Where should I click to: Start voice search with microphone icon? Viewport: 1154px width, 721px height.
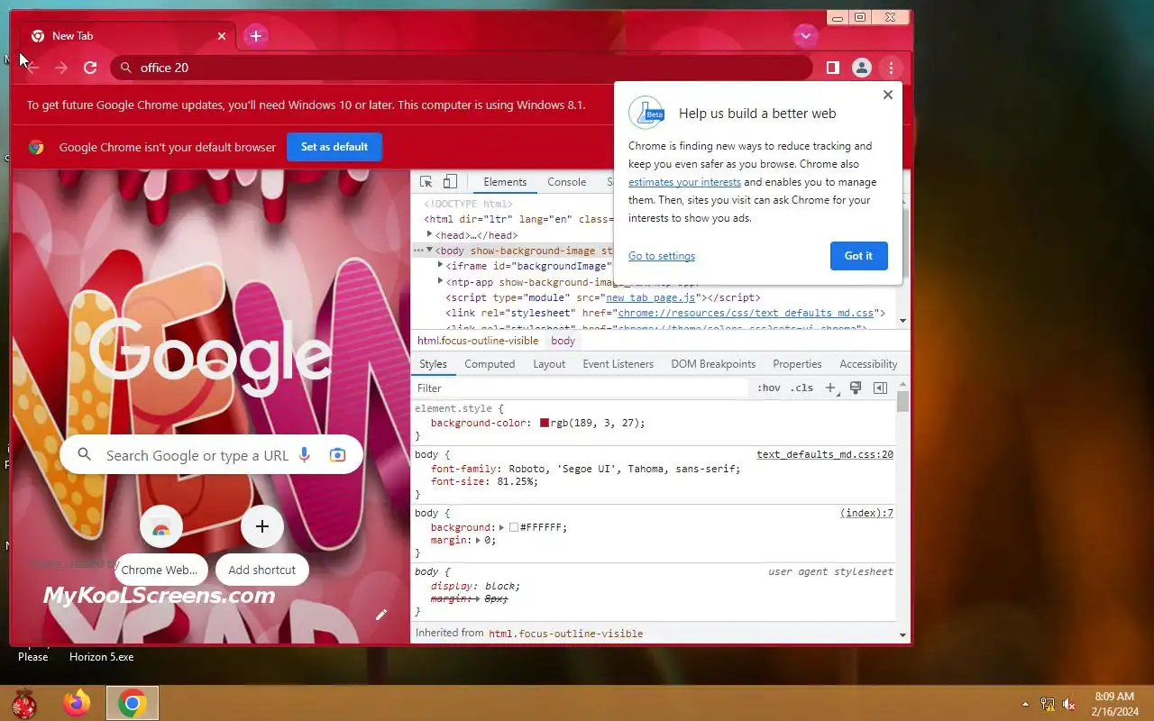tap(305, 455)
